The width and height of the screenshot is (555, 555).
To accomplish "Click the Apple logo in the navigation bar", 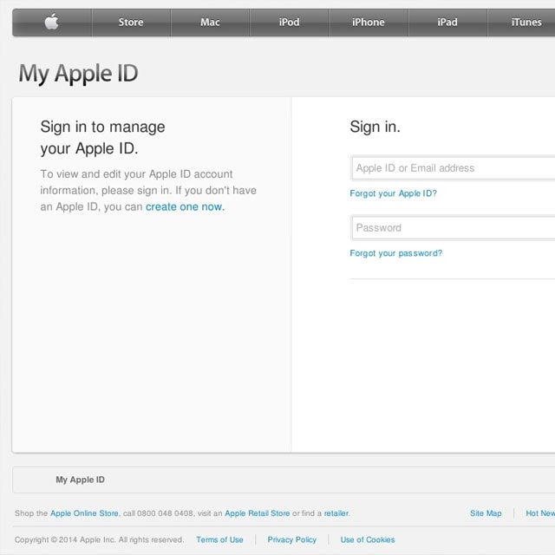I will pyautogui.click(x=52, y=23).
